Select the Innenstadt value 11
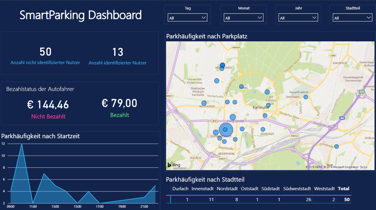376x210 pixels. pos(211,200)
